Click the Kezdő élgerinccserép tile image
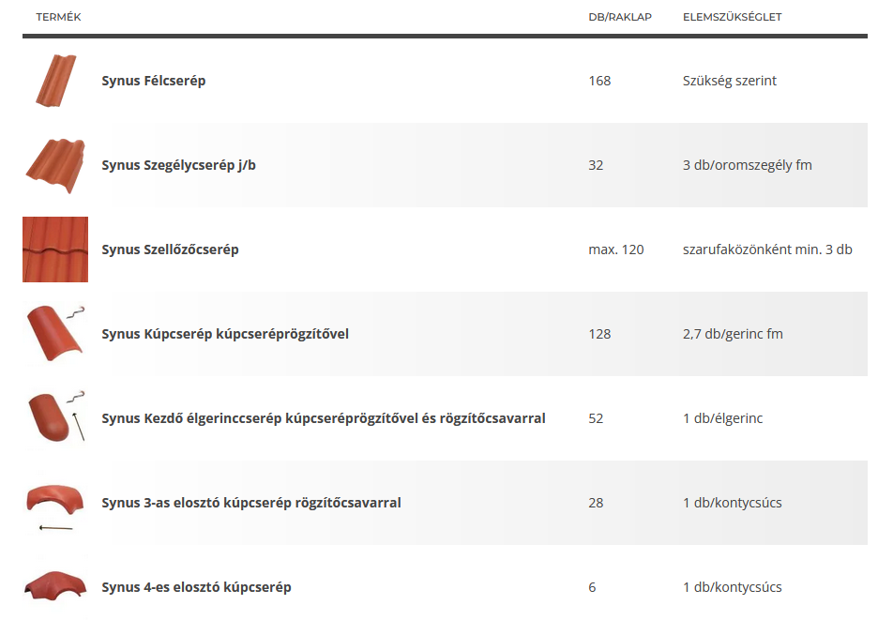The width and height of the screenshot is (878, 620). click(55, 418)
